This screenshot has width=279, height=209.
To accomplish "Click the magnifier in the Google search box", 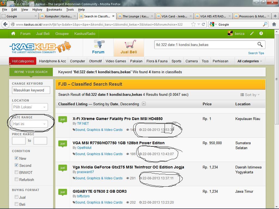I will 265,24.
